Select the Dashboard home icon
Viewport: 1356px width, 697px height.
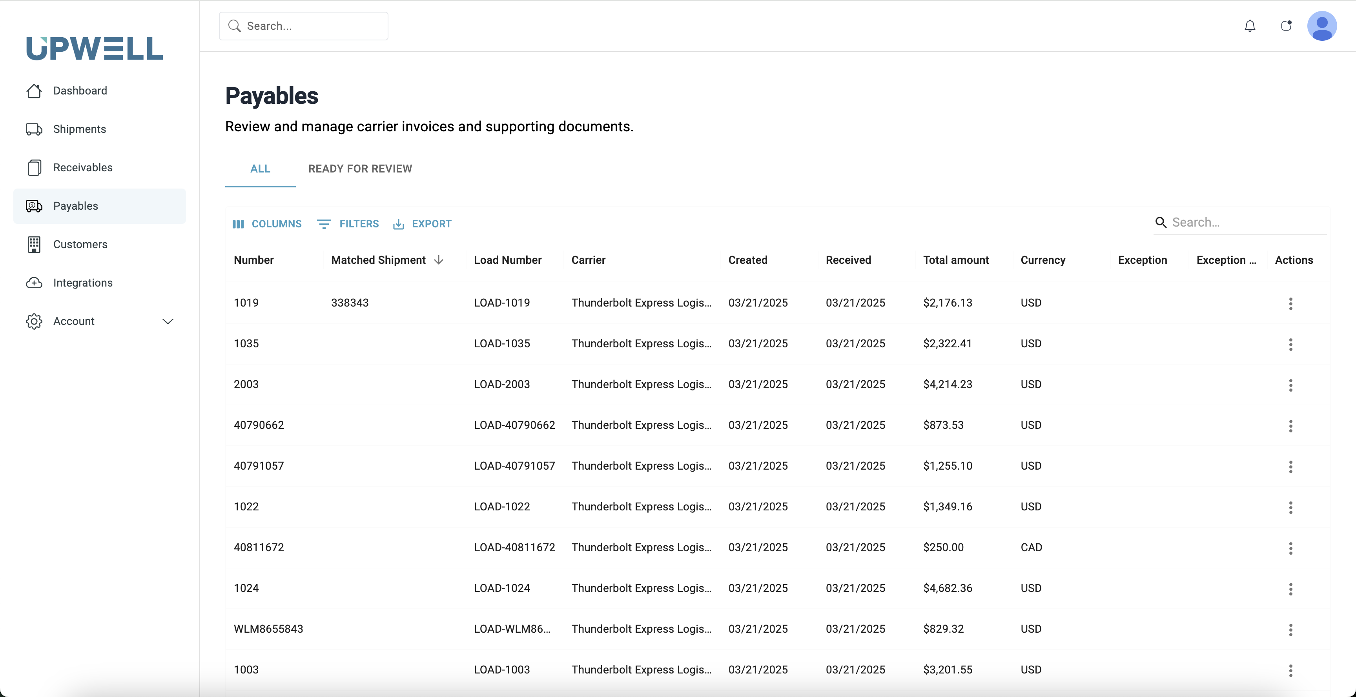click(34, 91)
